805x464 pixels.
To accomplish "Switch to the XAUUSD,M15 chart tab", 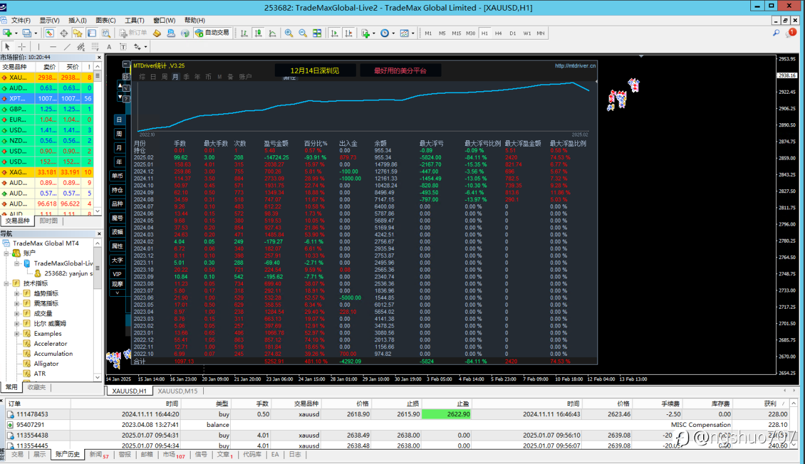I will pos(177,391).
